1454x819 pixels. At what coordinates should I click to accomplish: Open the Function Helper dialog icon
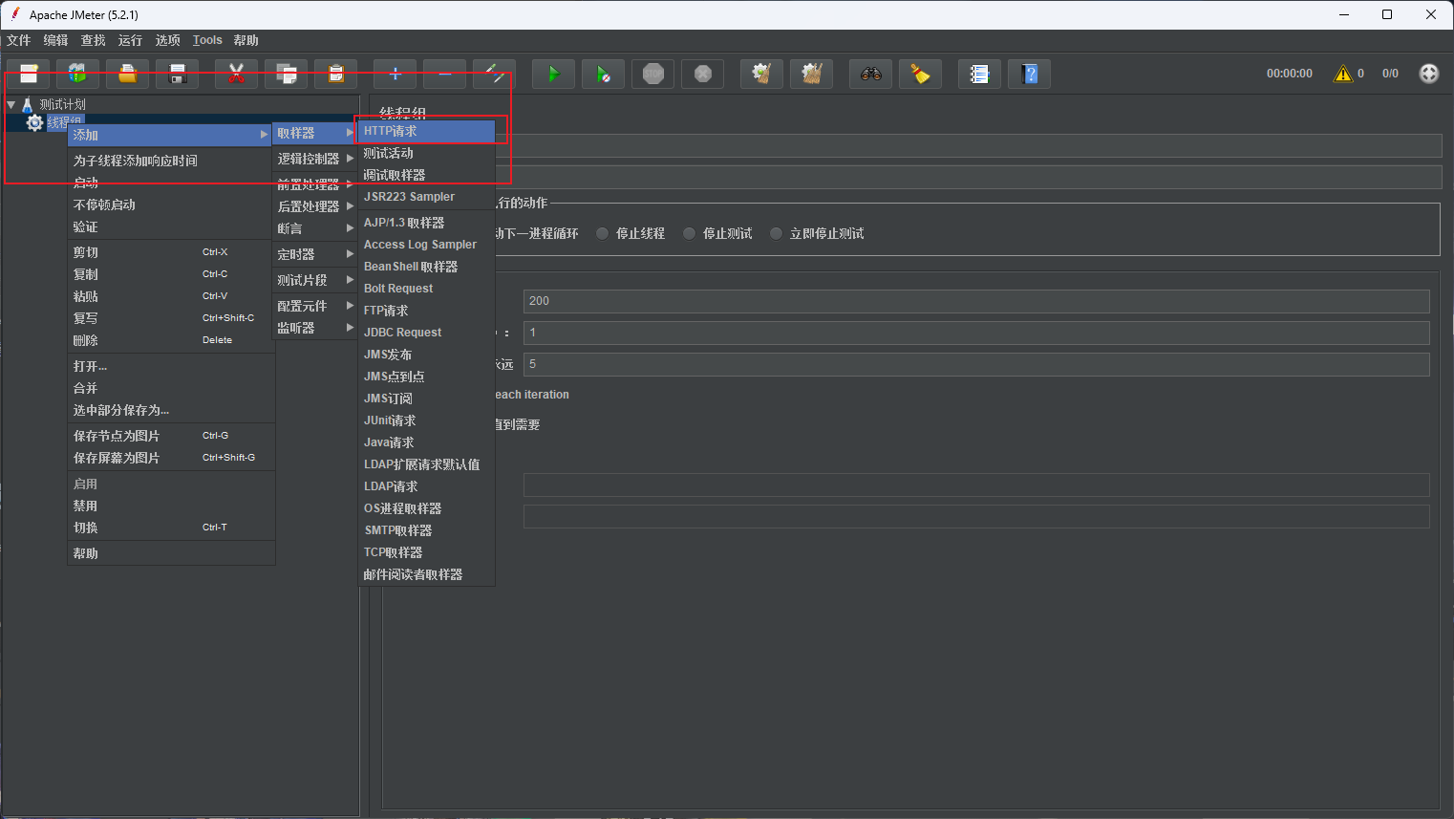coord(979,74)
